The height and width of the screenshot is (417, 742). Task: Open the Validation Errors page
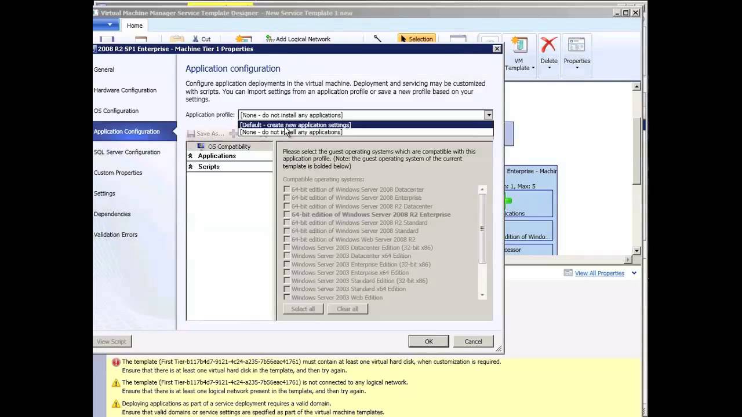click(x=116, y=235)
